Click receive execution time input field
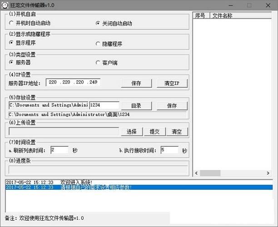This screenshot has height=227, width=278. click(x=169, y=150)
